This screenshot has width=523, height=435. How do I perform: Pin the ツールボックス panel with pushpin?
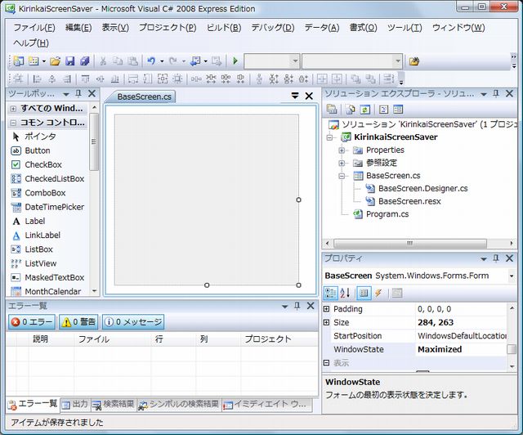coord(78,94)
